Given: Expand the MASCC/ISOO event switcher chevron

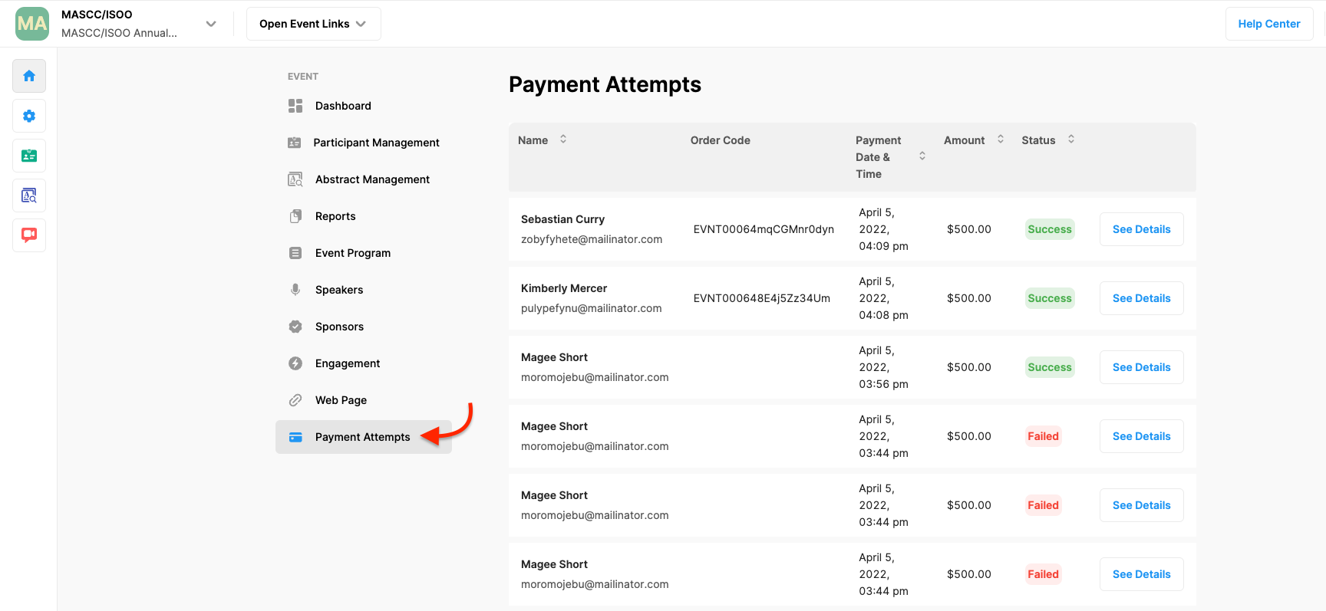Looking at the screenshot, I should [x=211, y=24].
